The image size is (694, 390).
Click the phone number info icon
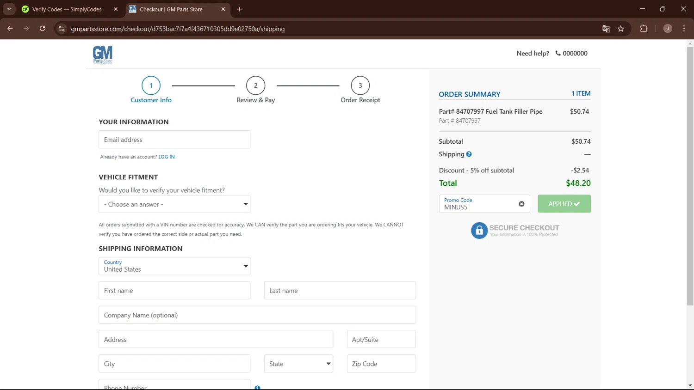pyautogui.click(x=257, y=388)
